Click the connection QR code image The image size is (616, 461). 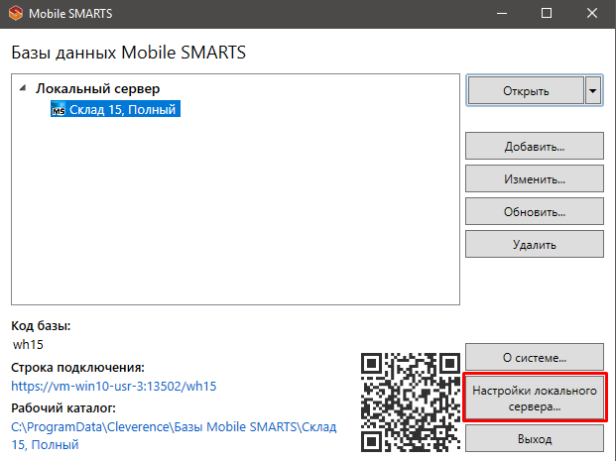(x=411, y=403)
